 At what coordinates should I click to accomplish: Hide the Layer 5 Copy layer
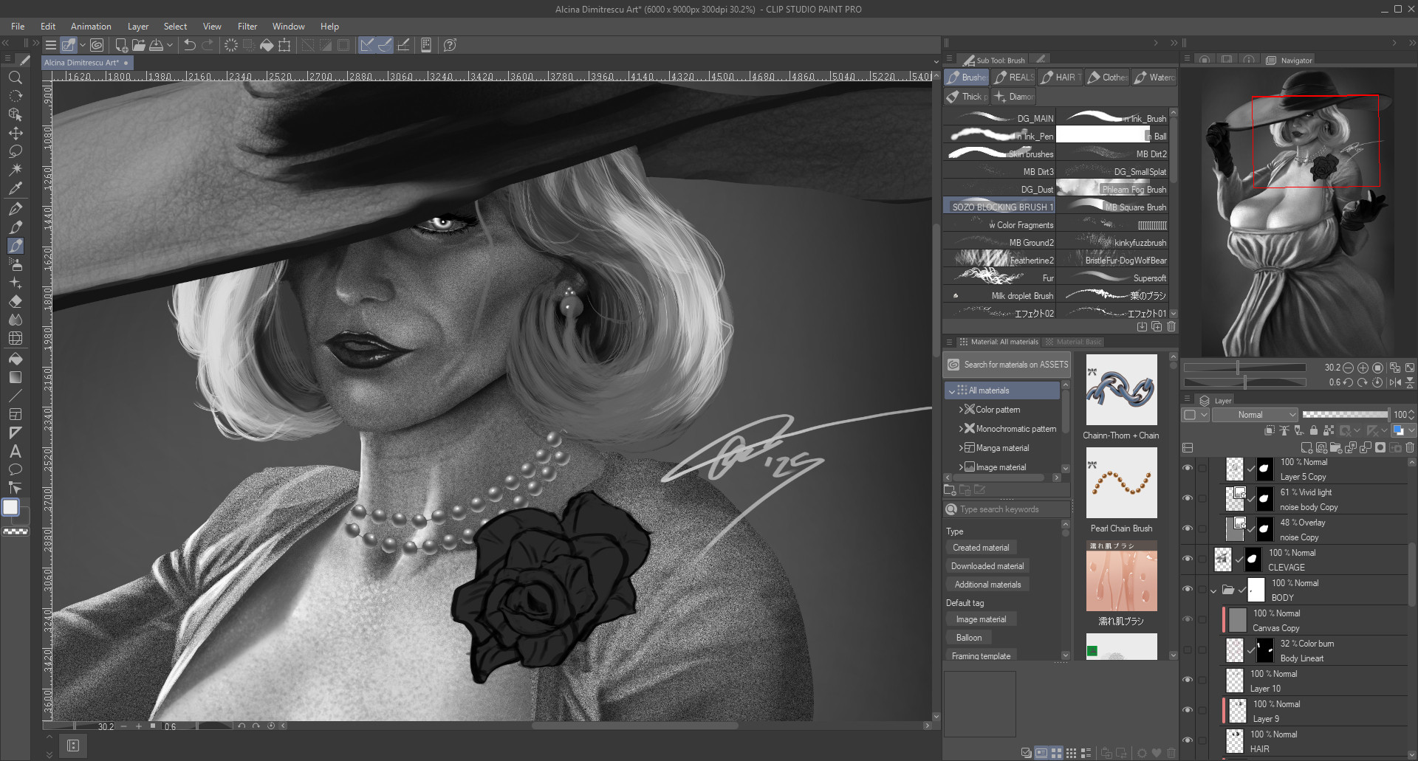[1188, 468]
